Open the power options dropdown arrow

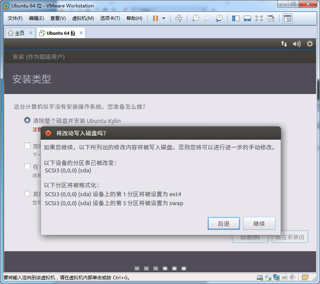click(164, 18)
